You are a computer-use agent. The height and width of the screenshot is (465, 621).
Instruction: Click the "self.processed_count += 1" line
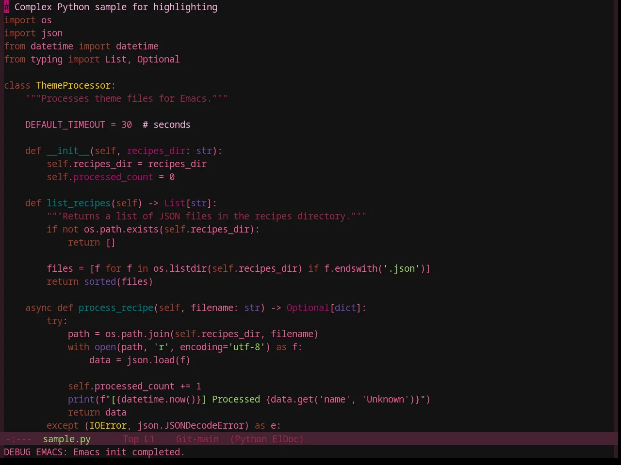click(x=134, y=386)
